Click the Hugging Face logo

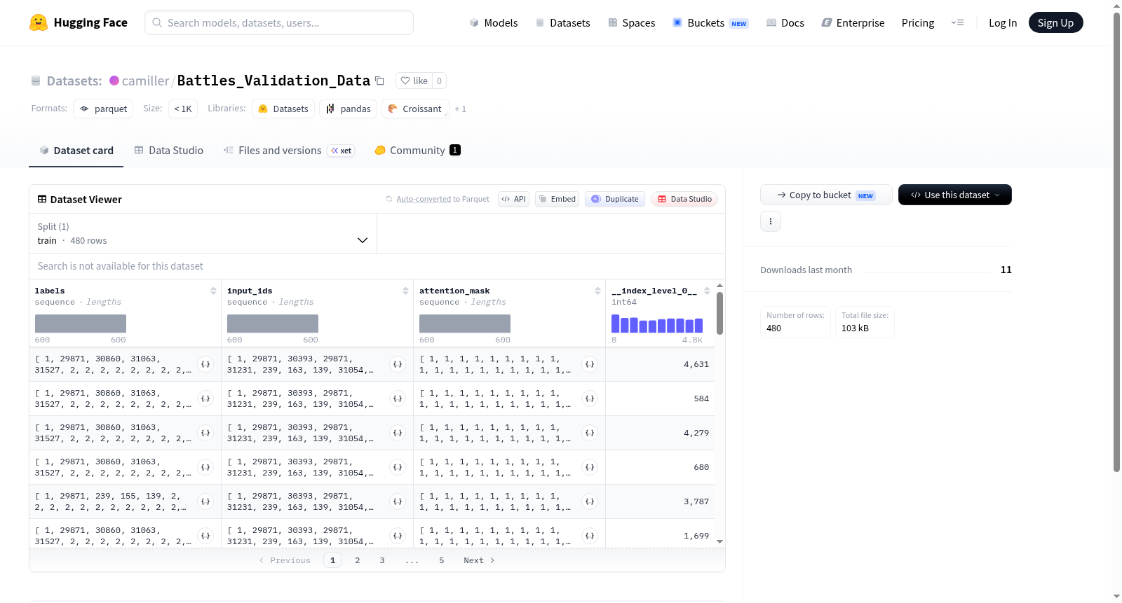pos(78,22)
